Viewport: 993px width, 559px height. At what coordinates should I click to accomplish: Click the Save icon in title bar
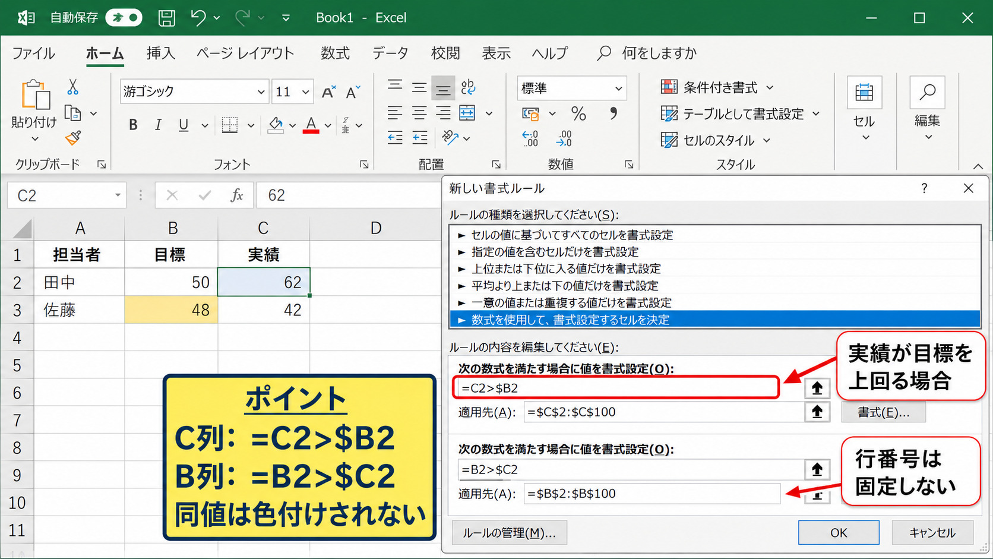[166, 18]
